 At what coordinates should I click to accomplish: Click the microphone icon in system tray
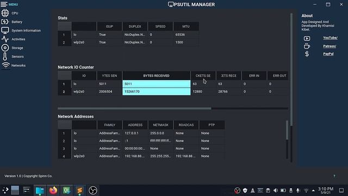coord(298,191)
